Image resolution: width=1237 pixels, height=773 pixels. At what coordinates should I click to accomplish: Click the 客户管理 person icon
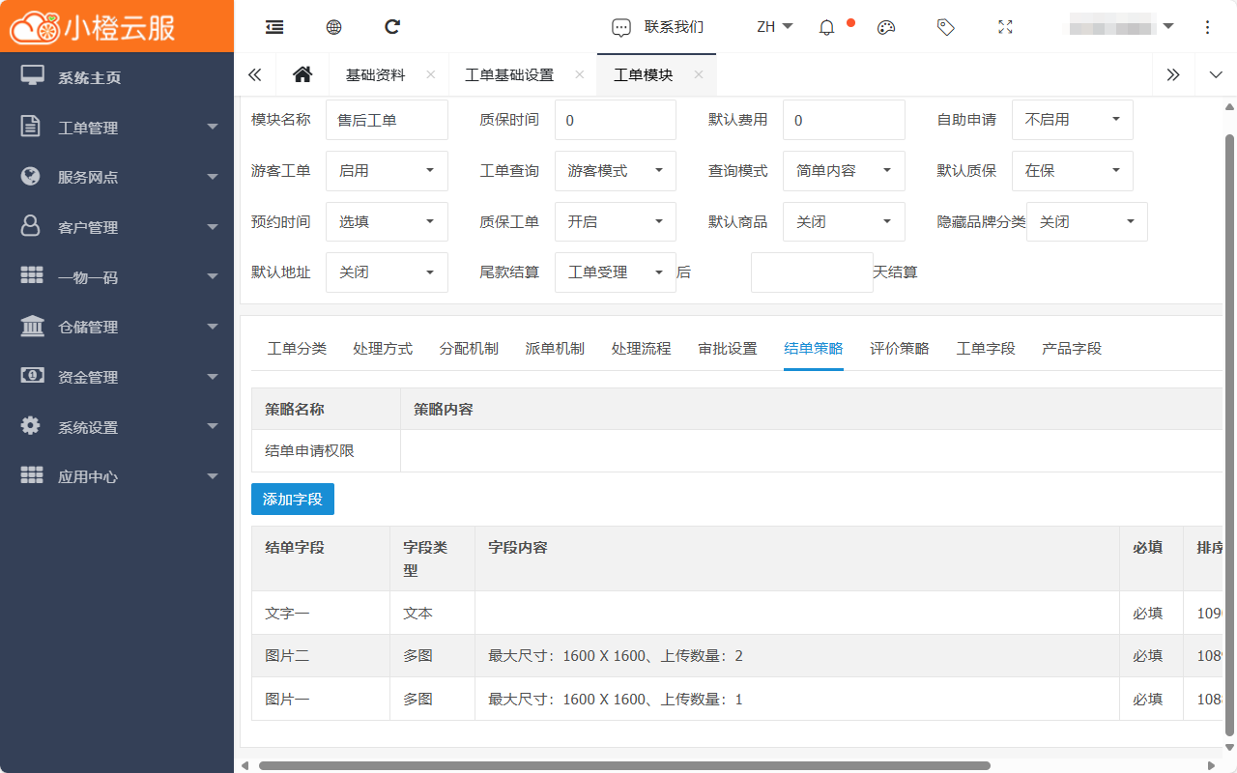[32, 226]
